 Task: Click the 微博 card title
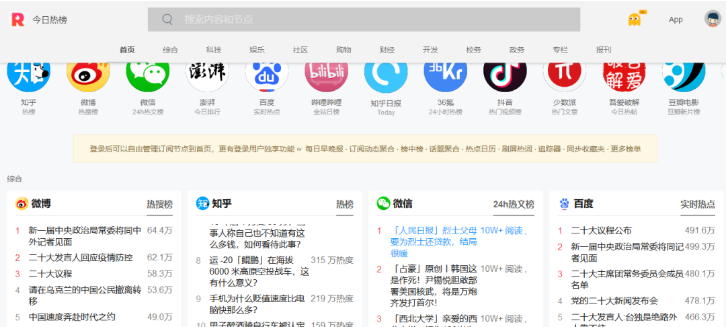(x=41, y=203)
